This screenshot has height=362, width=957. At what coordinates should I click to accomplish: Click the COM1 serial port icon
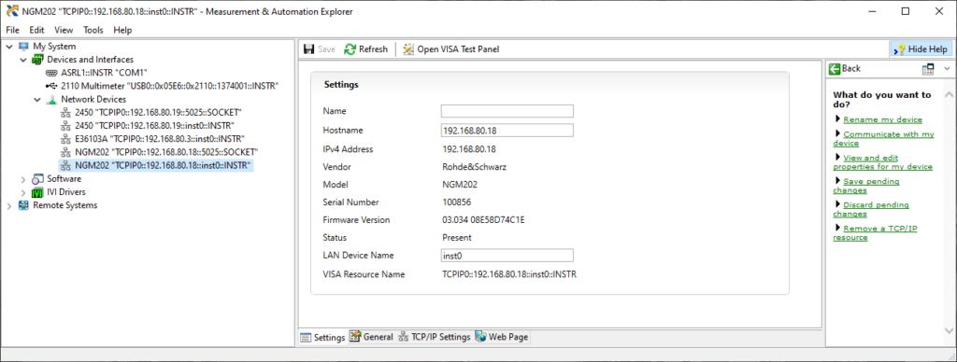pyautogui.click(x=51, y=73)
